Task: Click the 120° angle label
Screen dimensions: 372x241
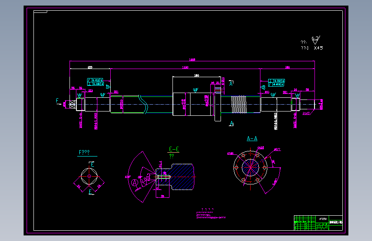Action: (x=127, y=177)
